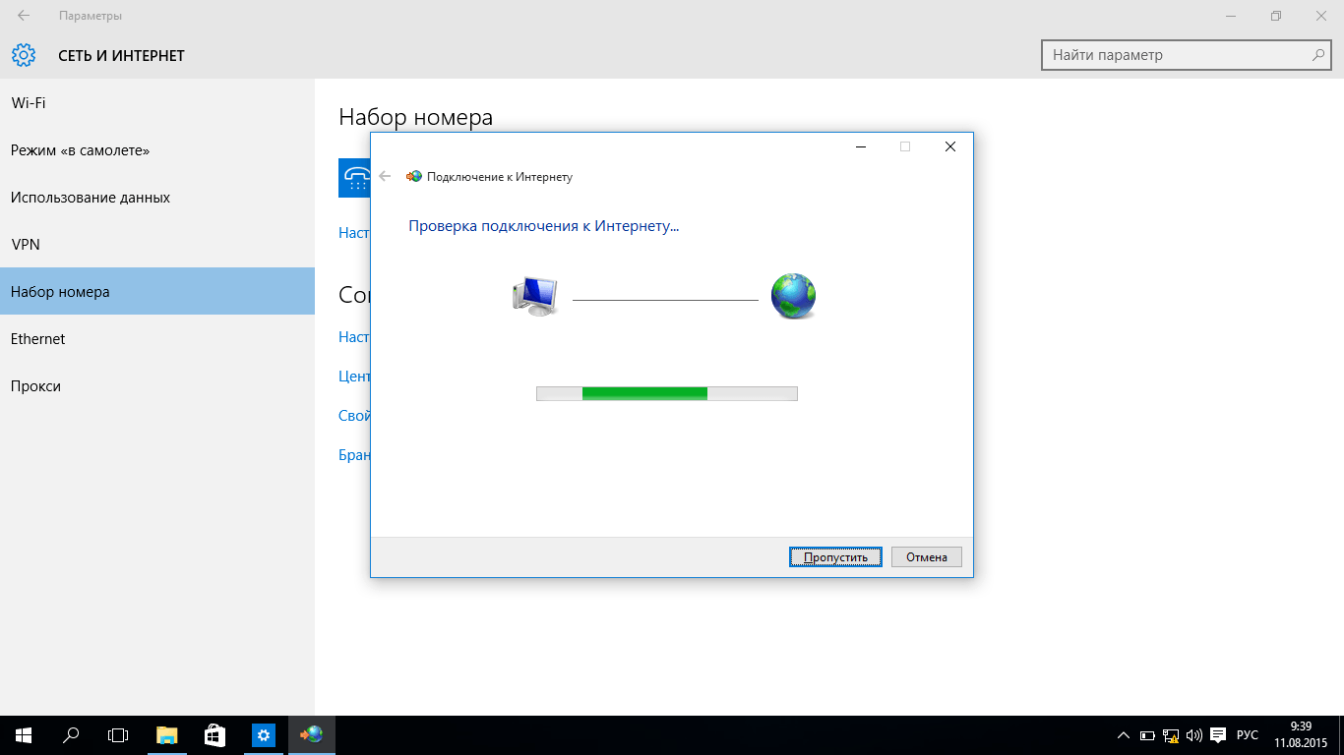1344x755 pixels.
Task: Click the partially hidden Бран link
Action: [x=354, y=454]
